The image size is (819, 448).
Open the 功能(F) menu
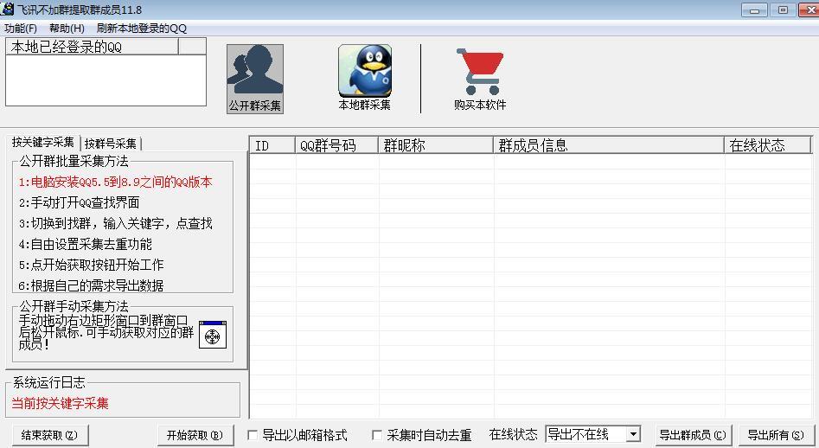point(21,29)
